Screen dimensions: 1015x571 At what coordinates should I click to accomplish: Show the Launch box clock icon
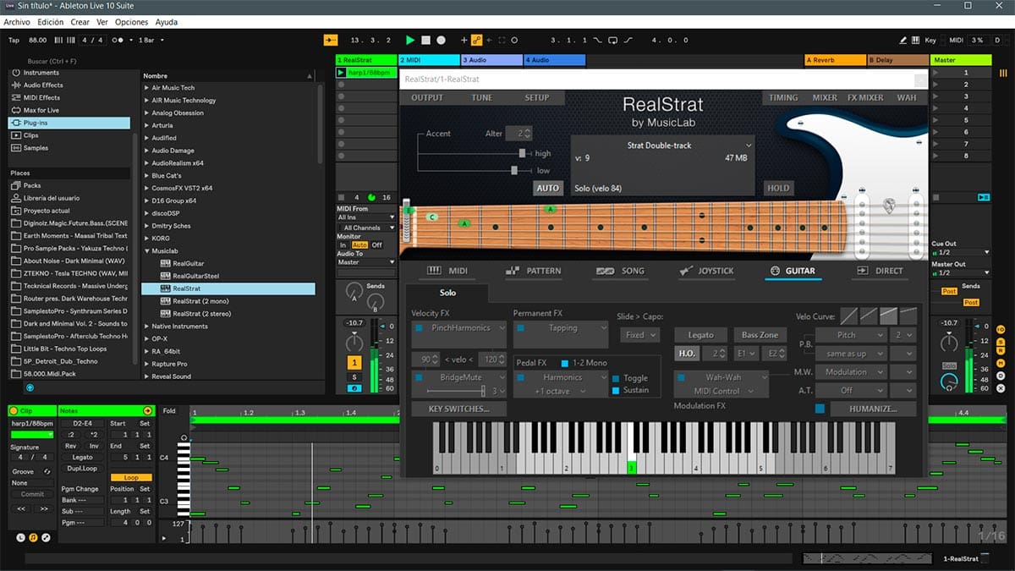point(21,537)
